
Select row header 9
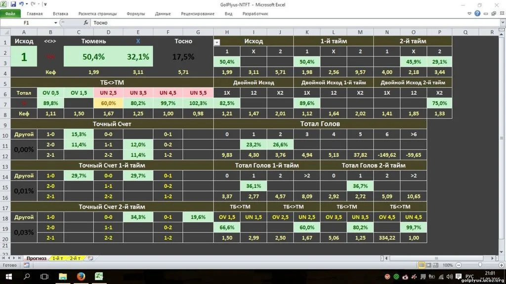[5, 125]
